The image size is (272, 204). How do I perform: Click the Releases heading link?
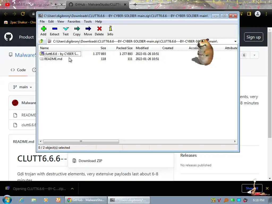click(188, 155)
